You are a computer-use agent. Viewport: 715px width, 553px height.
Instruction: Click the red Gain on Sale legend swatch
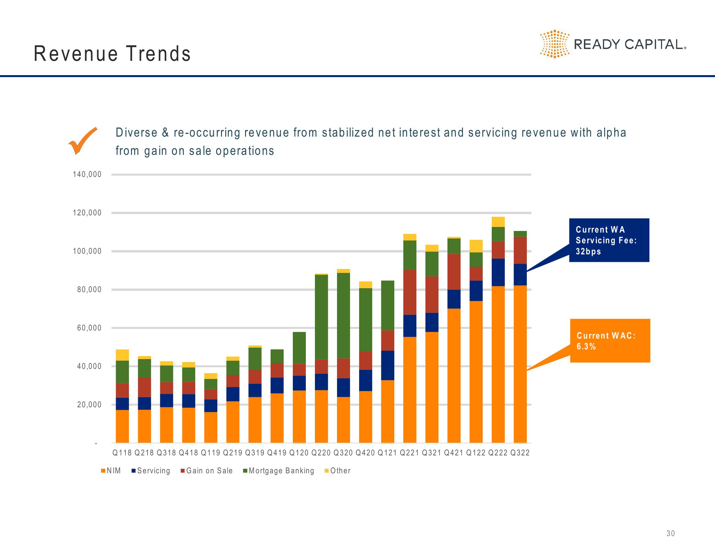pos(183,471)
